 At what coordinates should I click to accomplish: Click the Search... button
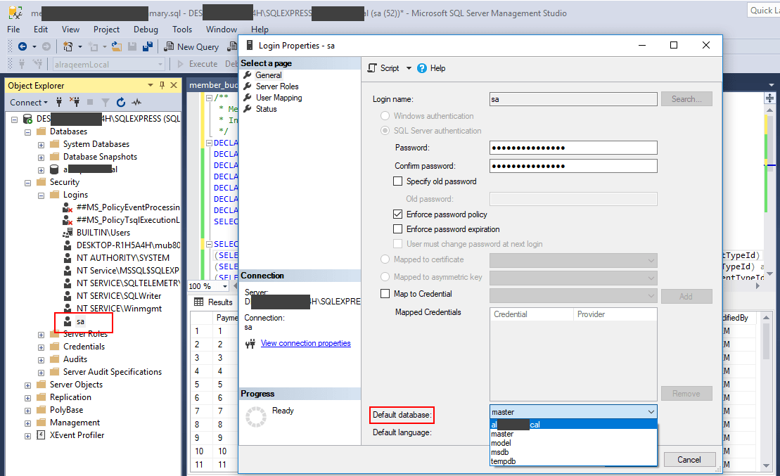[x=686, y=99]
